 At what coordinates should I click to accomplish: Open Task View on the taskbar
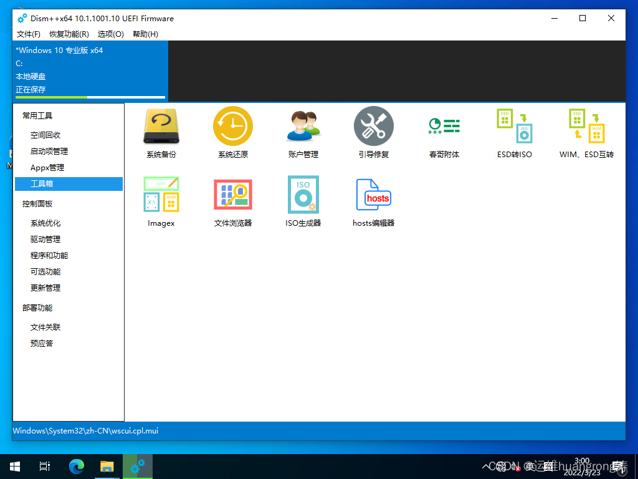tap(45, 467)
